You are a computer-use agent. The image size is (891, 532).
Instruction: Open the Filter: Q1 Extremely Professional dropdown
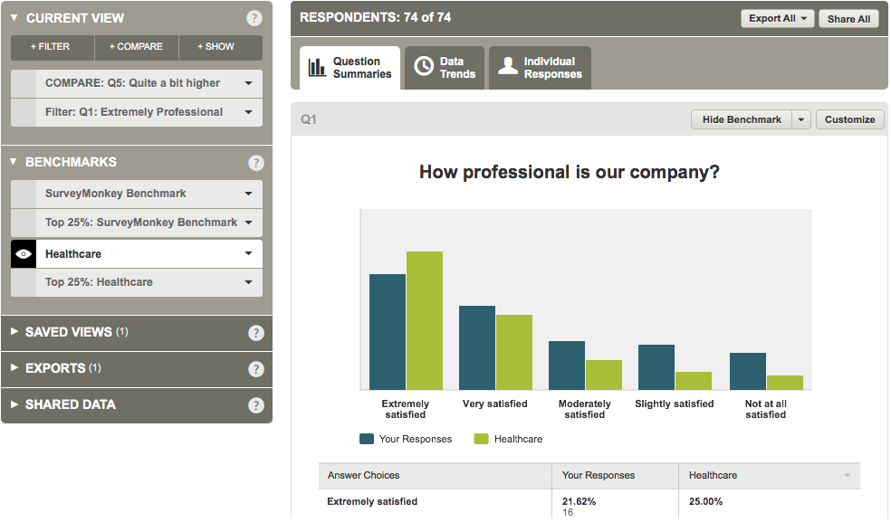(x=247, y=112)
